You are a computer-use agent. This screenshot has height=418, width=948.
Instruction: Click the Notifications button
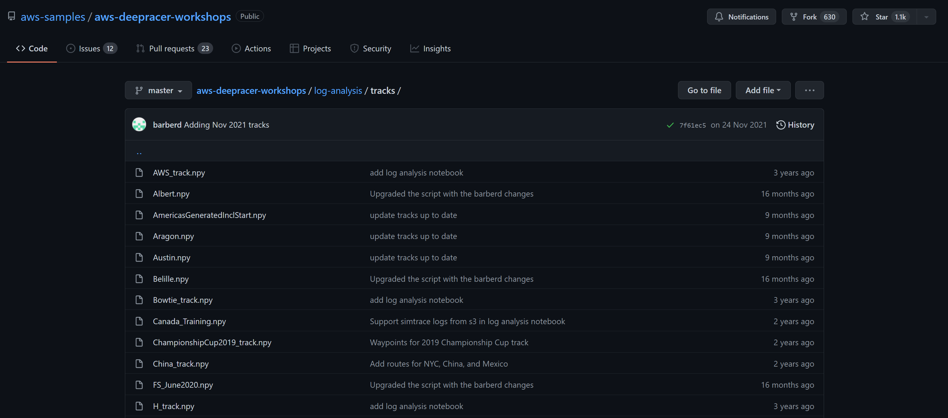point(741,17)
